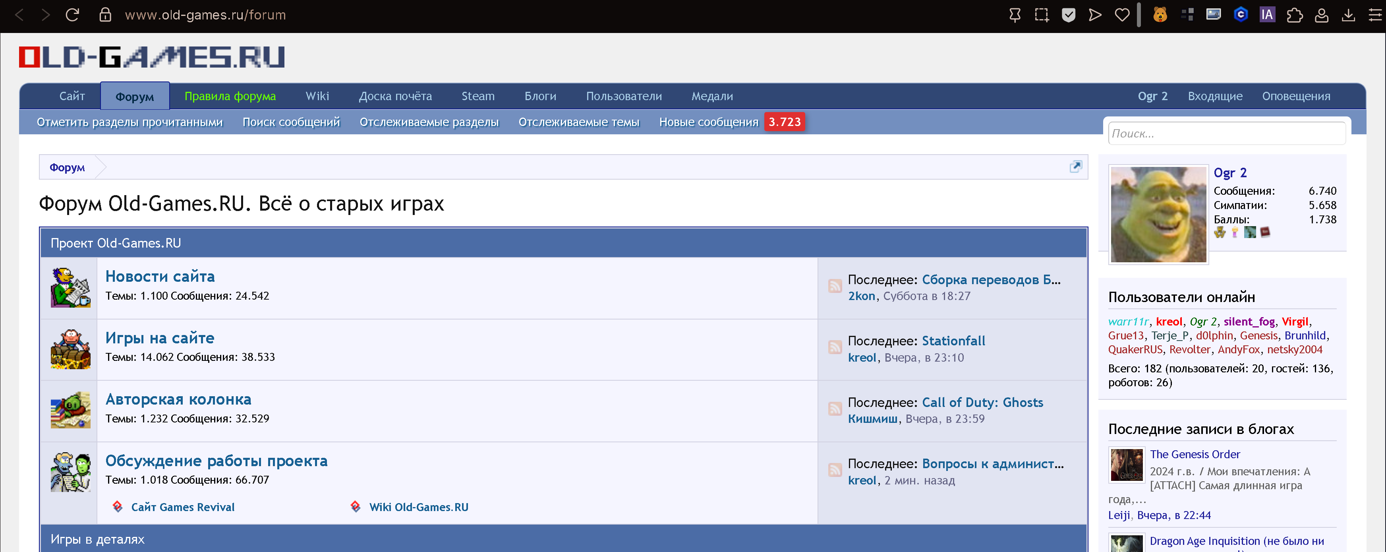Open the Игры на сайте section icon
This screenshot has width=1386, height=552.
[x=70, y=349]
